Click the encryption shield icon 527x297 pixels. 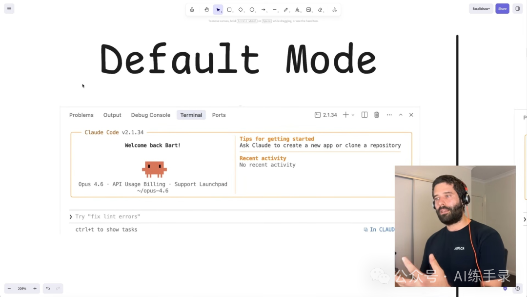click(x=505, y=289)
